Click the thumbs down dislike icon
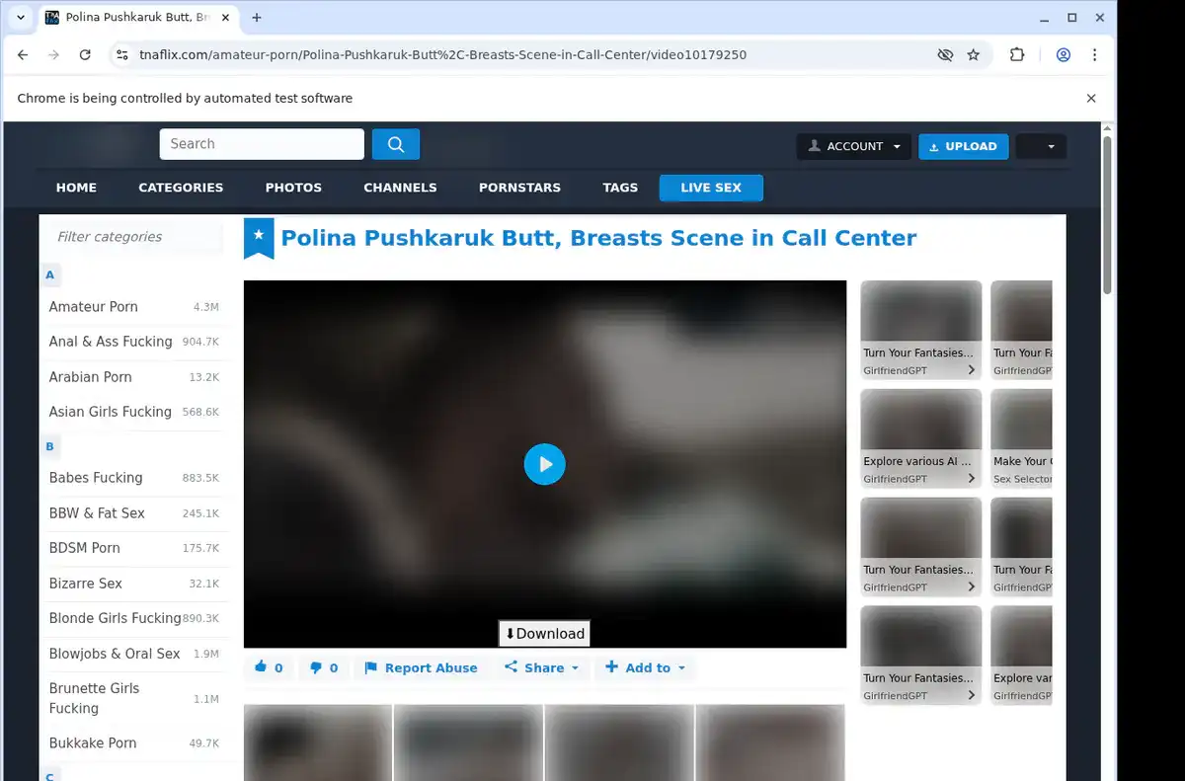 [x=316, y=668]
